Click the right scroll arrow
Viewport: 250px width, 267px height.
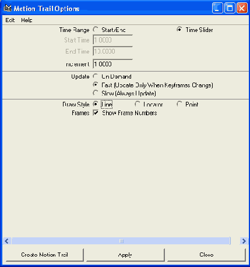(x=244, y=241)
